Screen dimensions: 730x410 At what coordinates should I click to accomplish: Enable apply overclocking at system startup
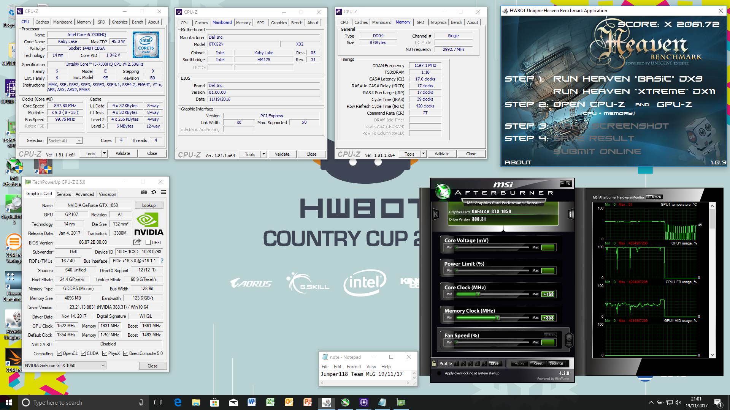(439, 373)
